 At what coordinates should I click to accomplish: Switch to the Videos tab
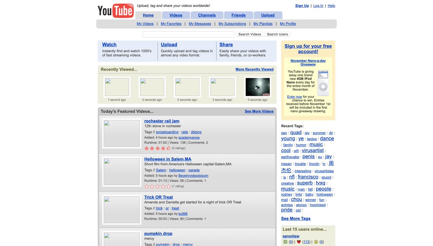[x=176, y=15]
